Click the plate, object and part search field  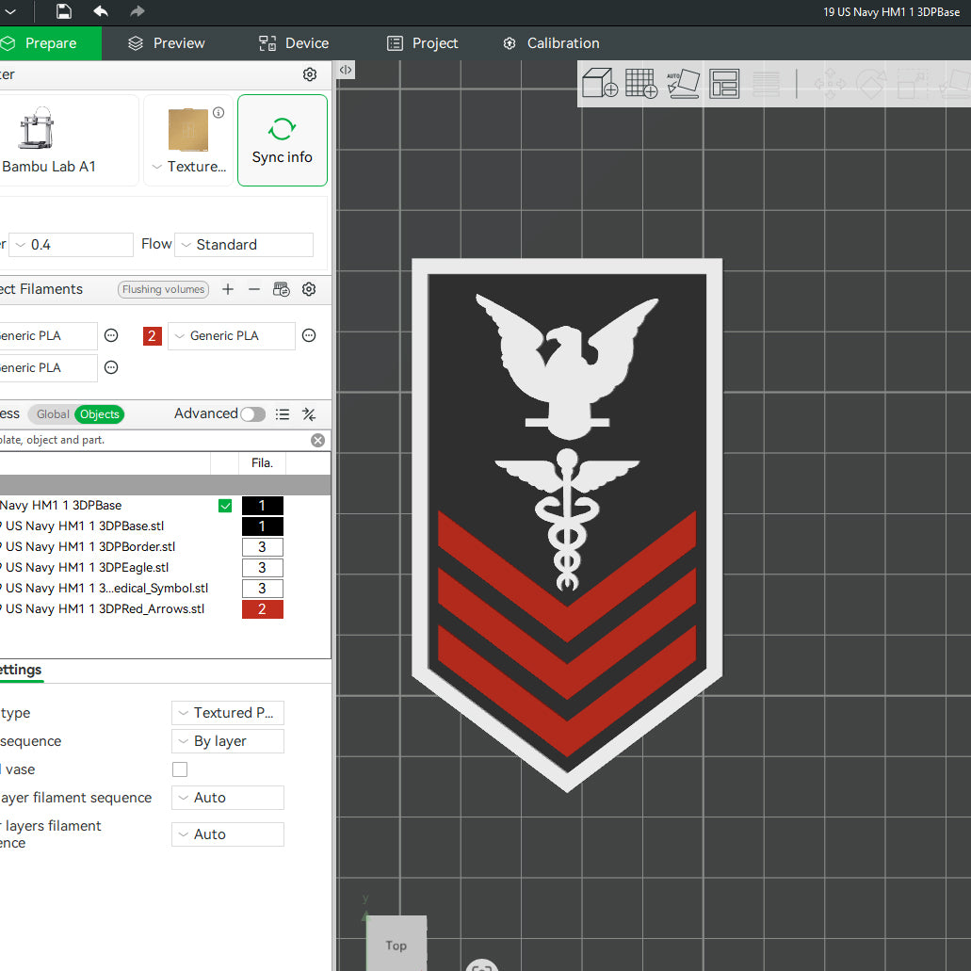click(x=154, y=441)
